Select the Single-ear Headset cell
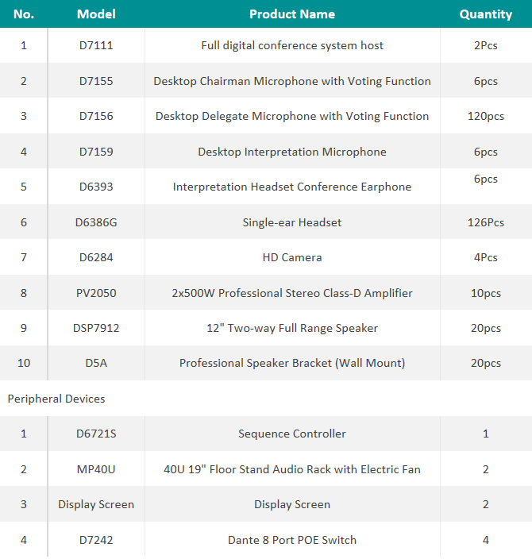 click(292, 222)
